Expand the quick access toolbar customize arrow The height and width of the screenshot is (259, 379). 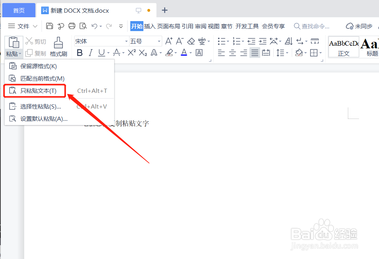click(121, 26)
